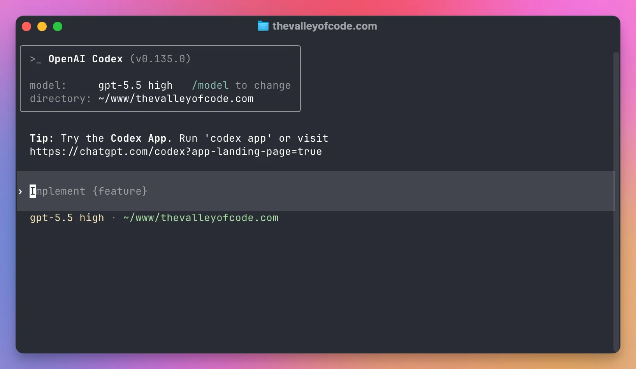
Task: Click the '/model to change' hint
Action: pyautogui.click(x=241, y=85)
